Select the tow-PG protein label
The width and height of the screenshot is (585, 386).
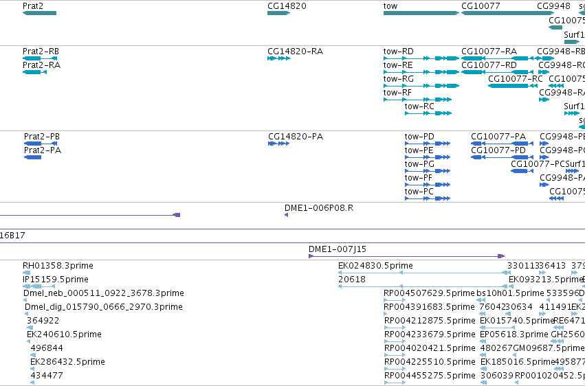[419, 164]
